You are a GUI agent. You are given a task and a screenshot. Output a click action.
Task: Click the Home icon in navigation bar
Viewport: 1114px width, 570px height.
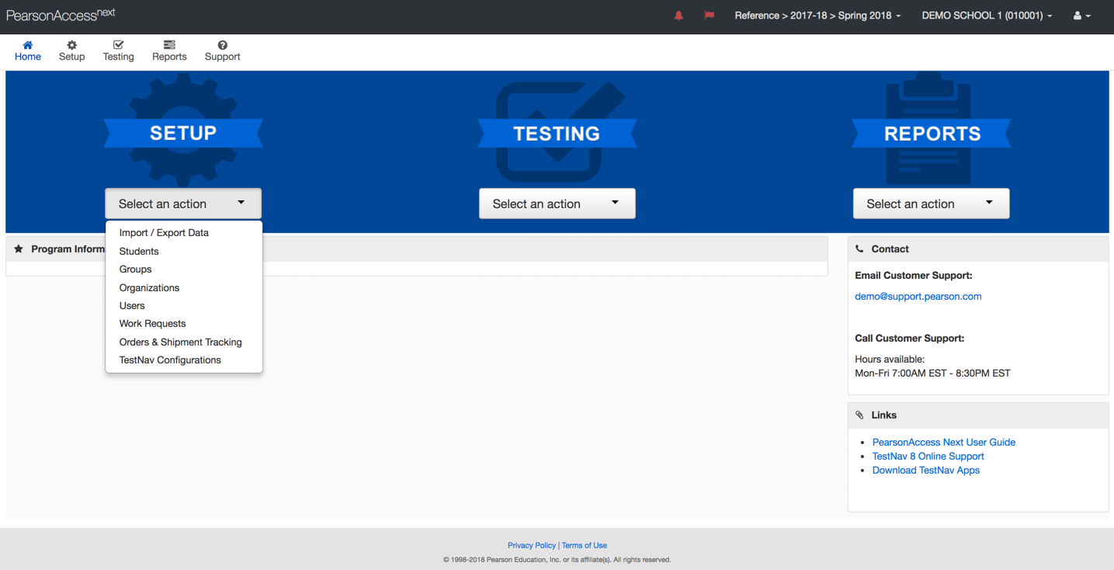tap(28, 45)
